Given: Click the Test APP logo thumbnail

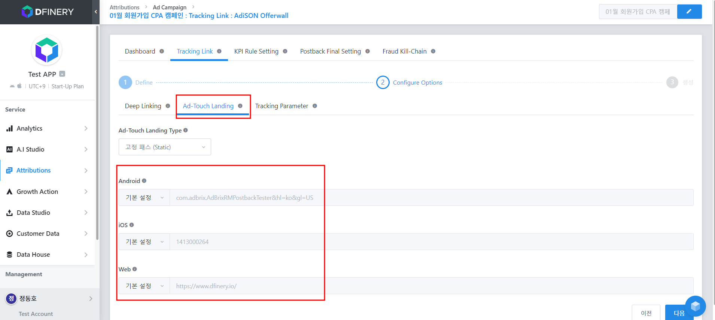Looking at the screenshot, I should click(46, 51).
